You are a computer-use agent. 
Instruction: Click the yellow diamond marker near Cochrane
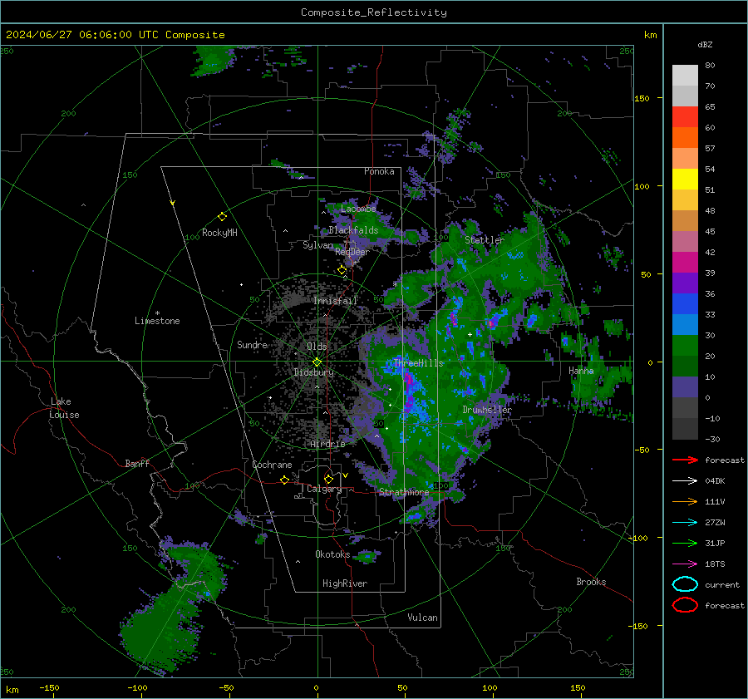(x=285, y=480)
